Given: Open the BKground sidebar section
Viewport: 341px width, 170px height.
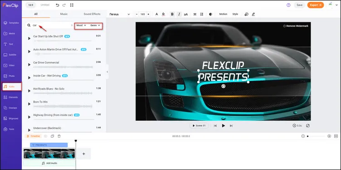Looking at the screenshot, I should (x=11, y=119).
